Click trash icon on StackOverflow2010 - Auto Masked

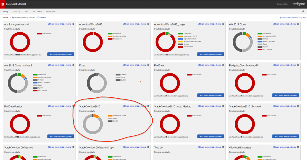click(x=223, y=106)
